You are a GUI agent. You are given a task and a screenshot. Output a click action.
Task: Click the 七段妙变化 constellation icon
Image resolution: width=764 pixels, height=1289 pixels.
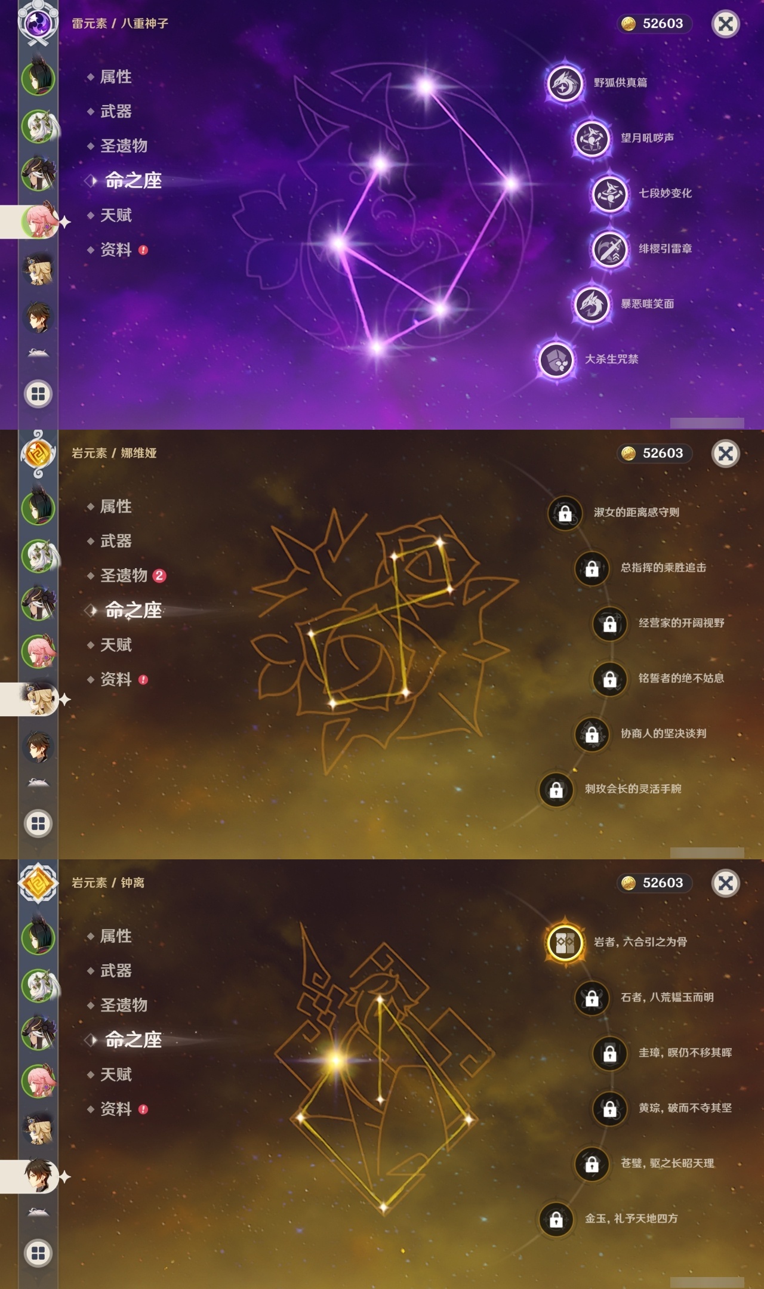[x=609, y=193]
